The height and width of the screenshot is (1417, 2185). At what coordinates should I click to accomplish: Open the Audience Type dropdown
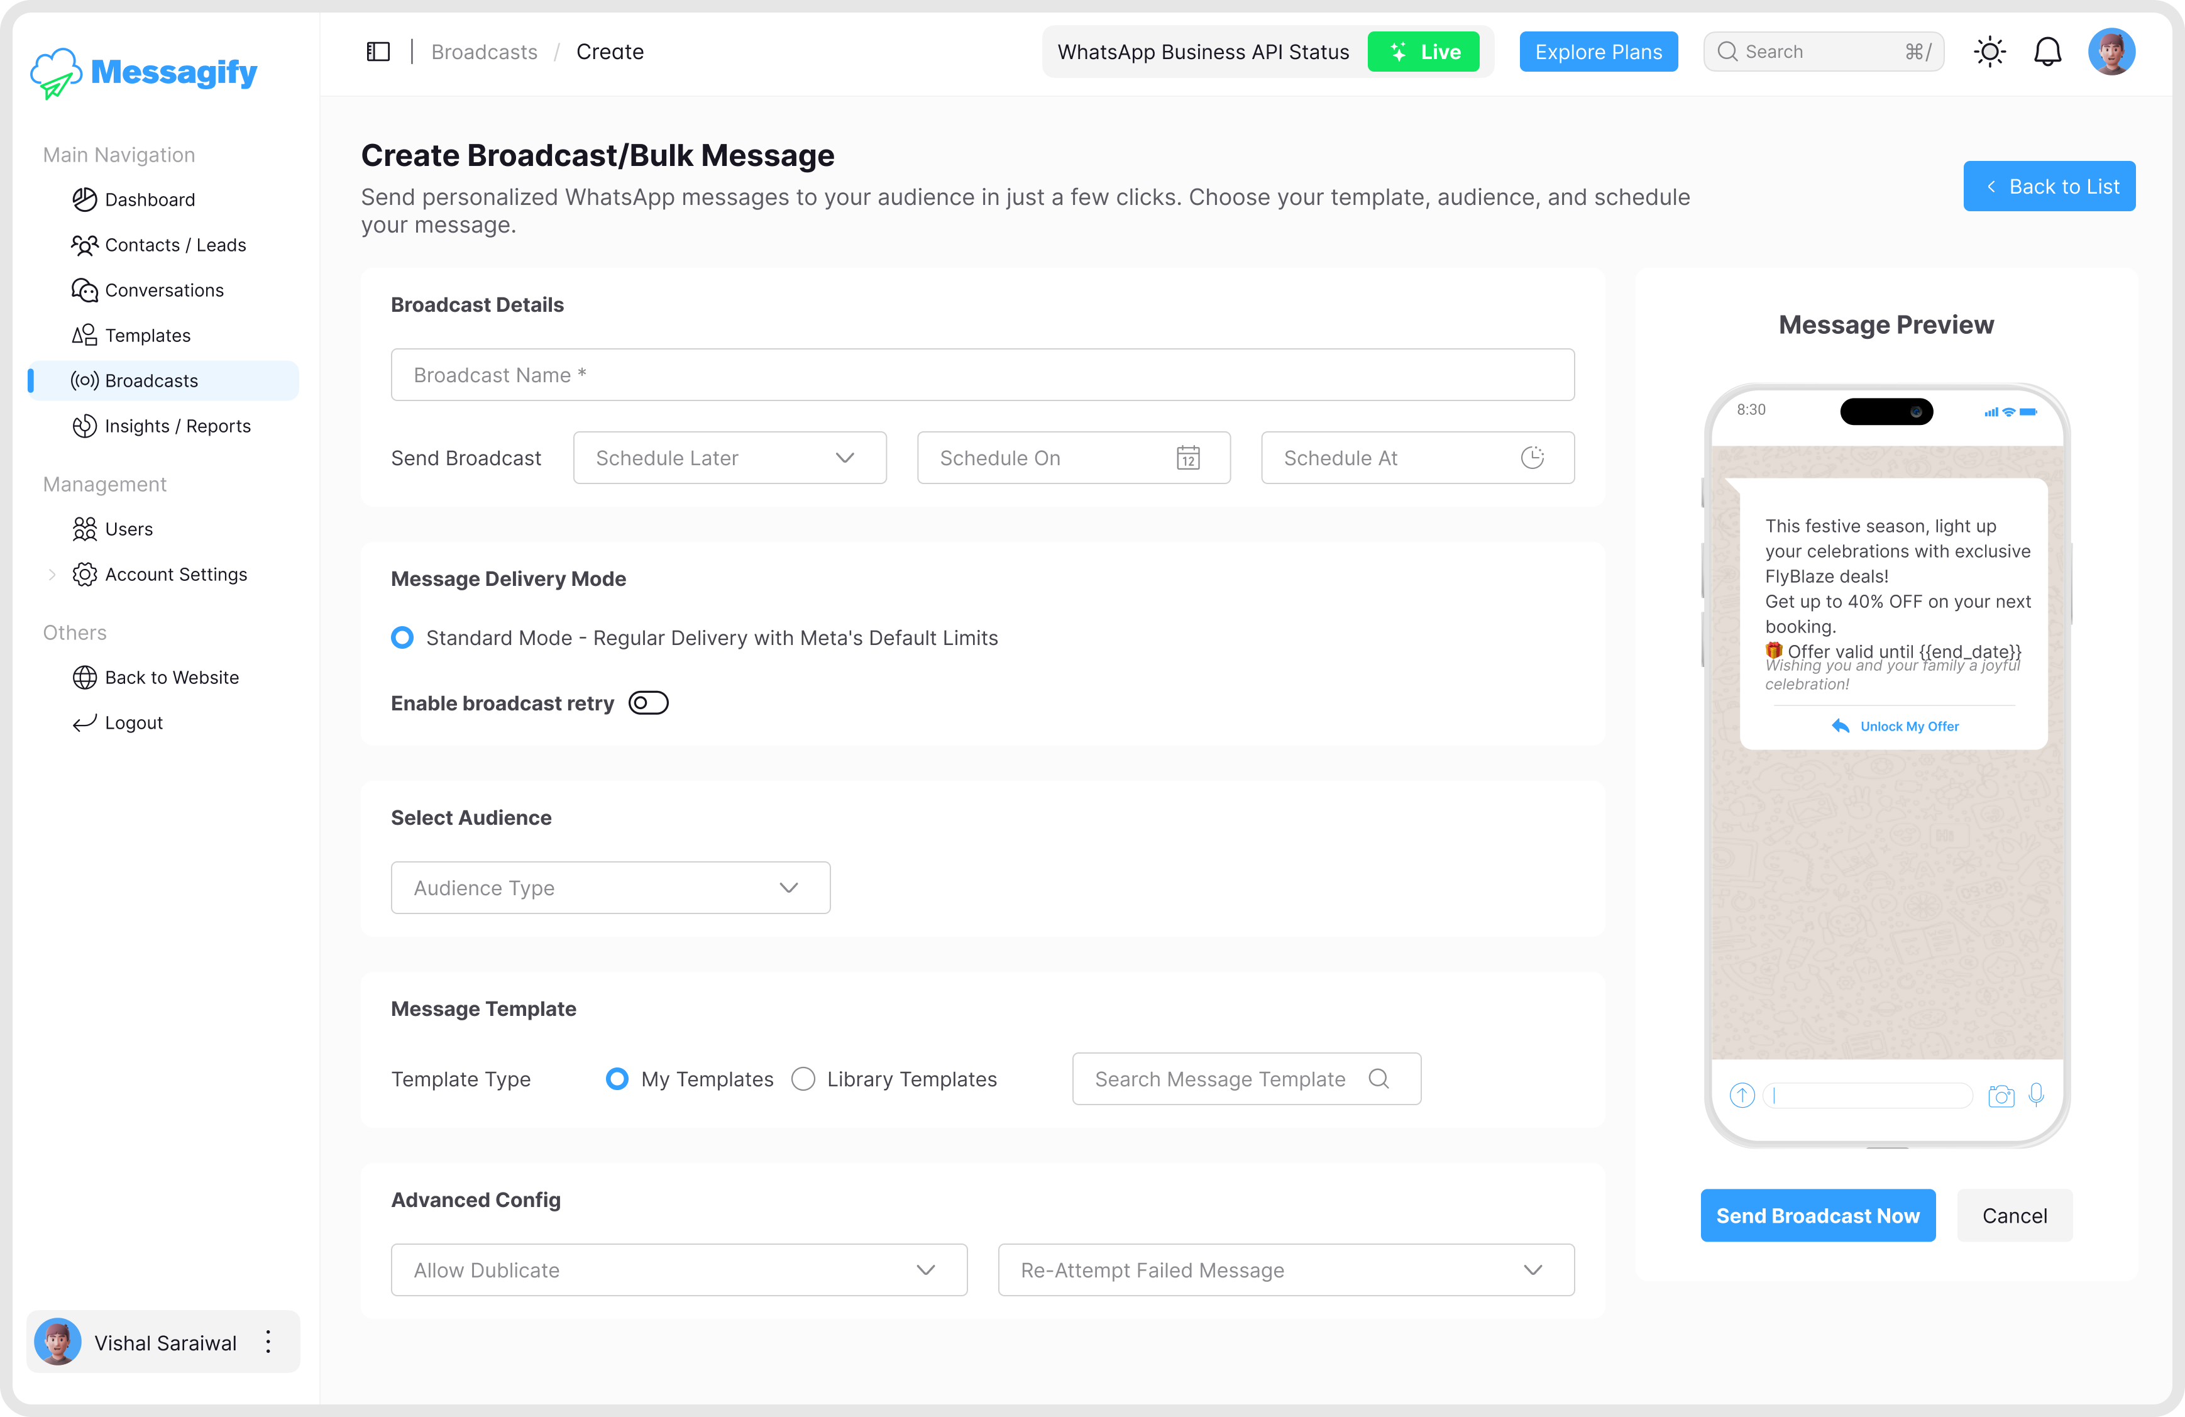click(610, 887)
